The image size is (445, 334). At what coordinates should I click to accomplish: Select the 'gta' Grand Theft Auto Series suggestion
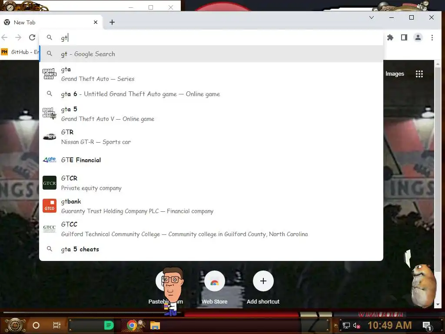[211, 74]
